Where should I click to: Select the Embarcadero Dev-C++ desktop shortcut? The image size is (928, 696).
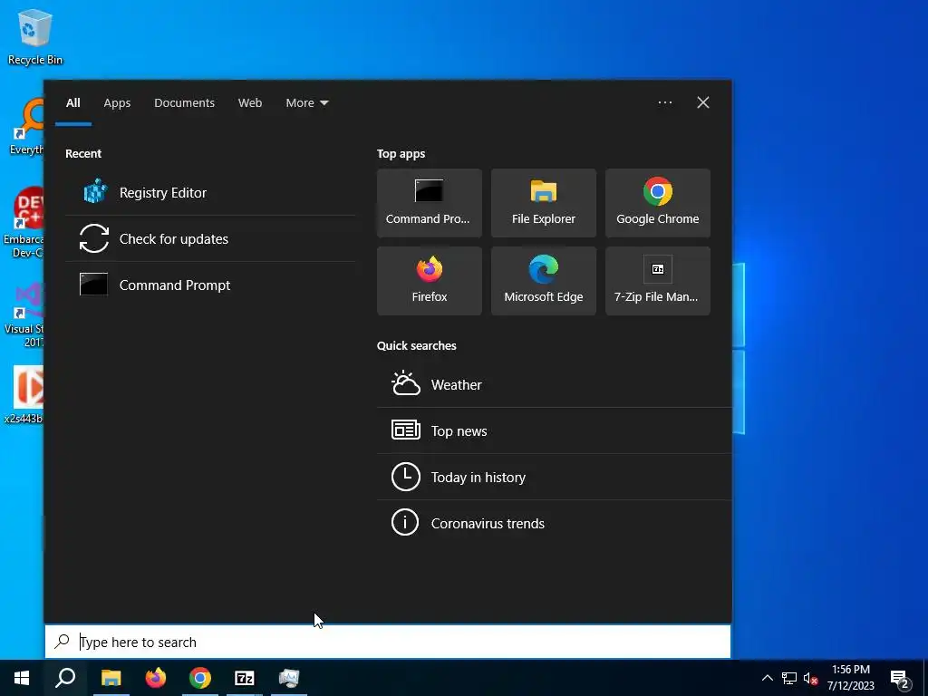24,223
